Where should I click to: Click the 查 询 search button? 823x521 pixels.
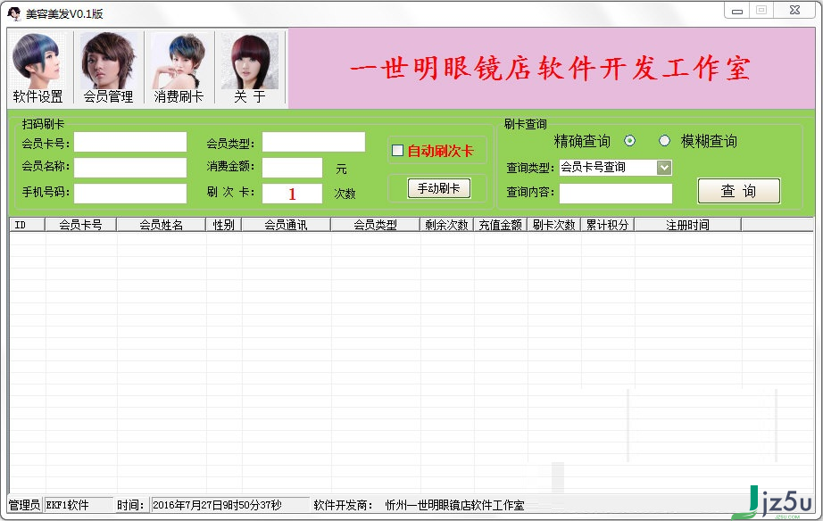pyautogui.click(x=737, y=191)
